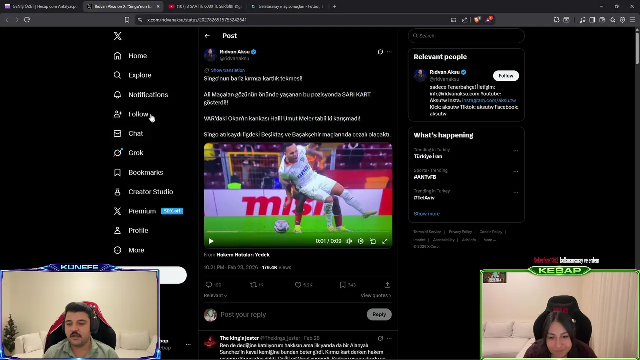Click the reply icon with 190
640x360 pixels.
[213, 285]
